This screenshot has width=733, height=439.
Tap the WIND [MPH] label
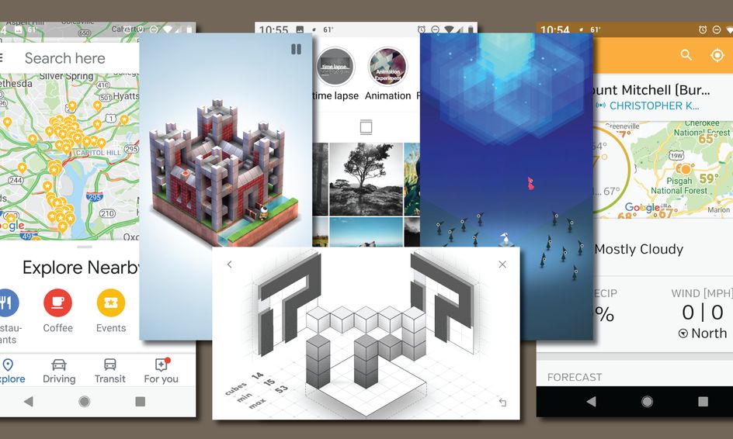(702, 293)
